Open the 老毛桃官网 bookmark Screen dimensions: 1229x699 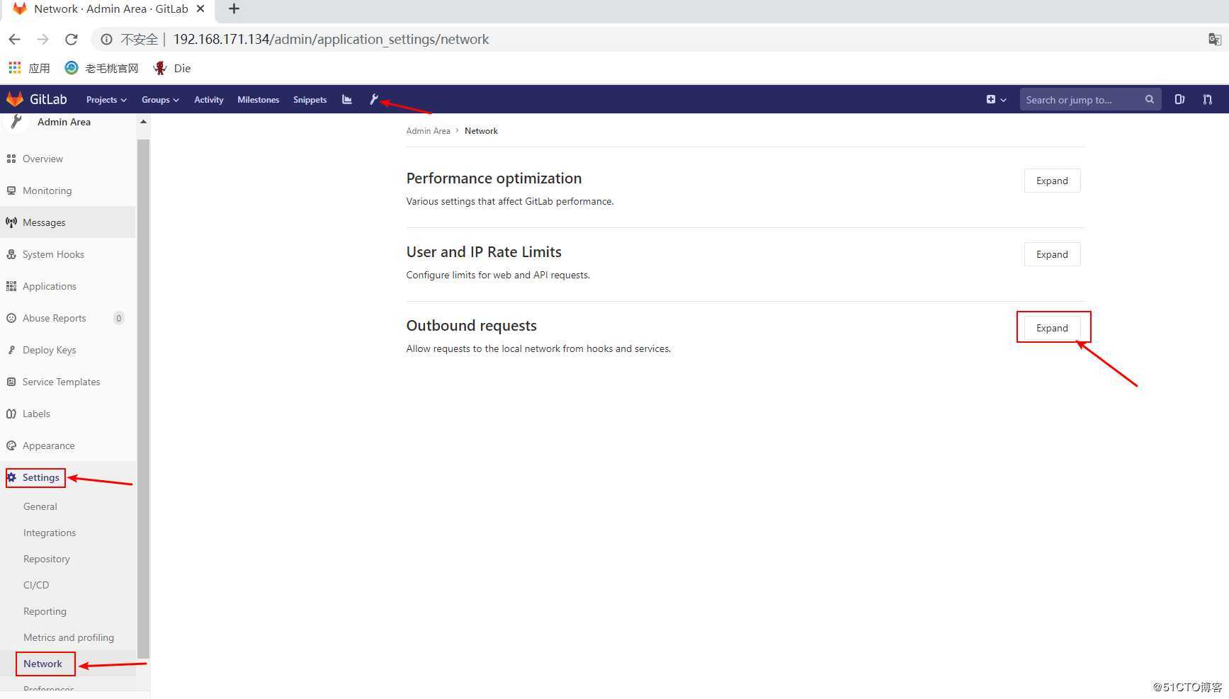101,68
